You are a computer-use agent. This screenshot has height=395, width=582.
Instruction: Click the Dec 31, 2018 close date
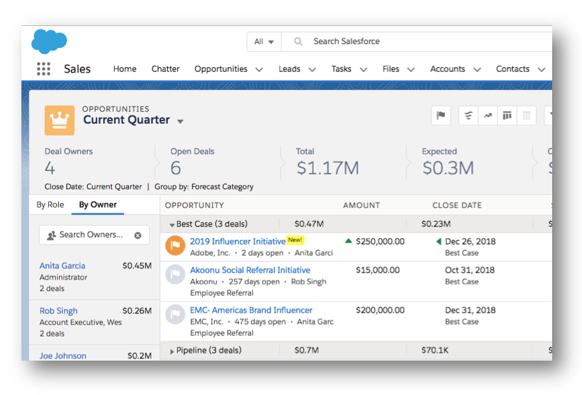(x=470, y=310)
